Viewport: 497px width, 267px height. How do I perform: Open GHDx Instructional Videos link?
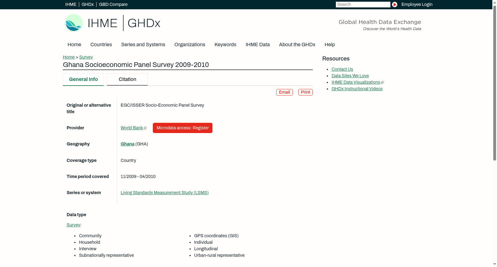357,89
